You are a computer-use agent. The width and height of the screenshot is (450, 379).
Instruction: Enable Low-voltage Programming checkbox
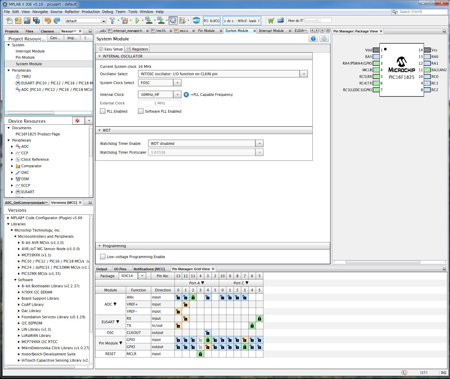[103, 257]
